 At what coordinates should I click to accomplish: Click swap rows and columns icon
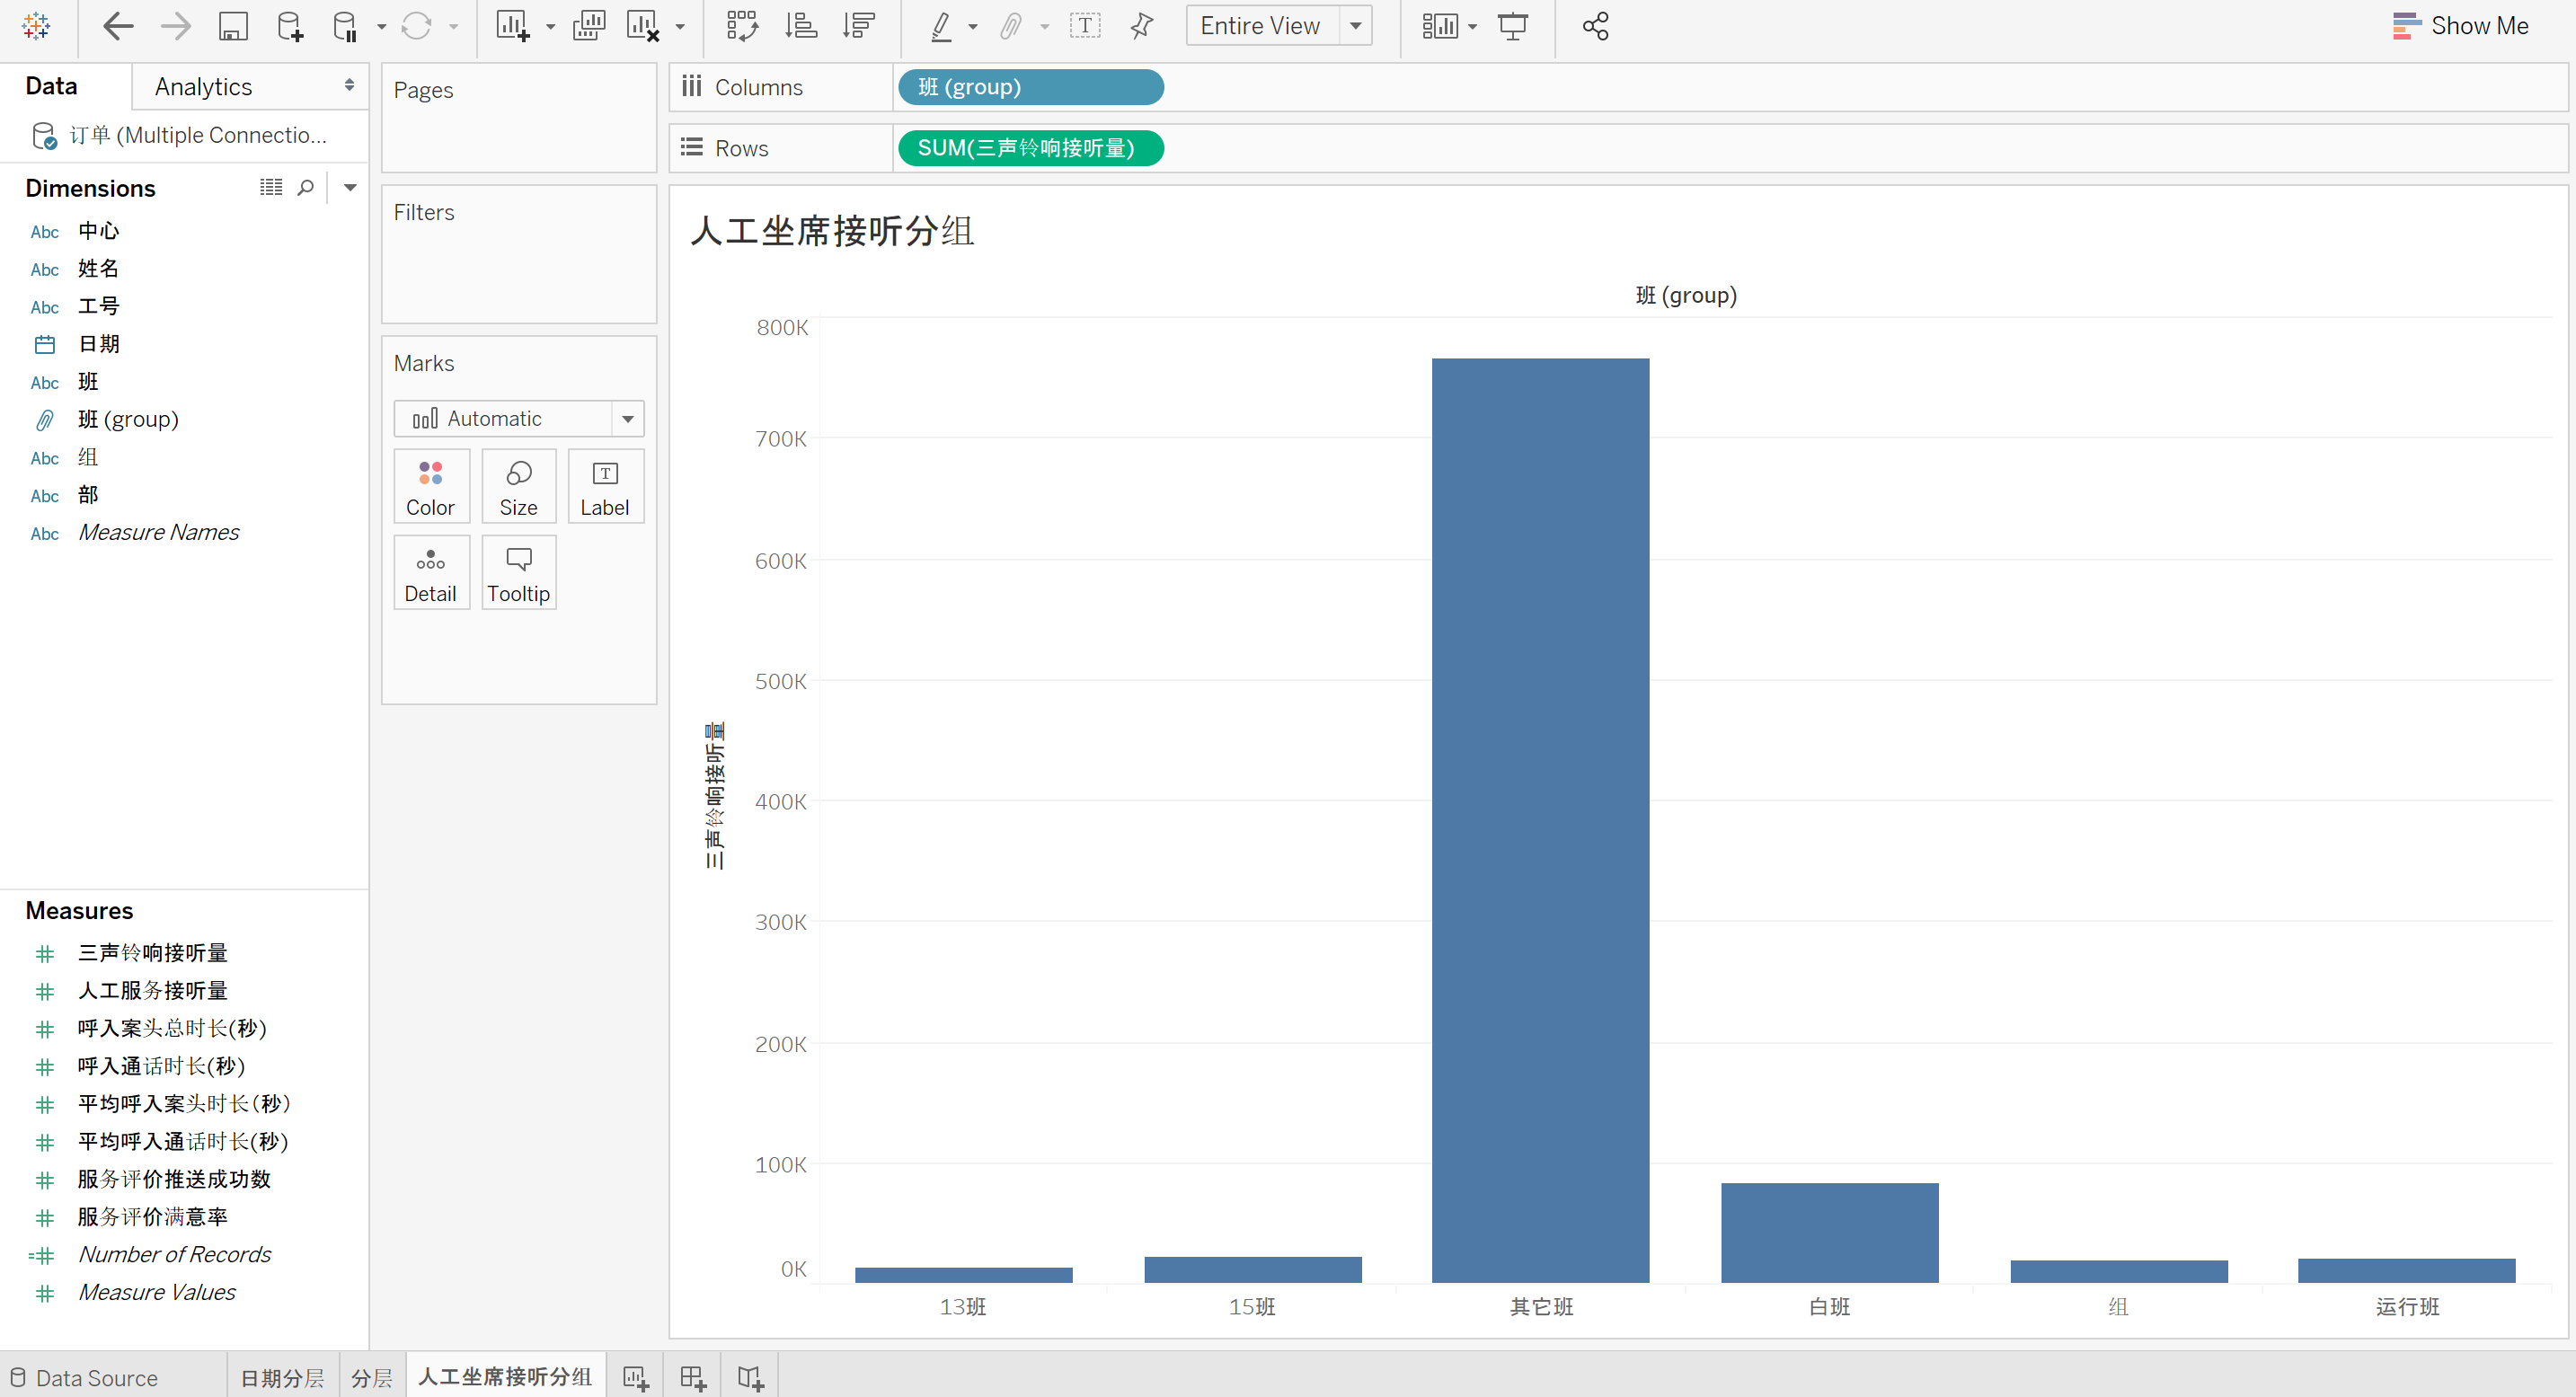[x=742, y=26]
